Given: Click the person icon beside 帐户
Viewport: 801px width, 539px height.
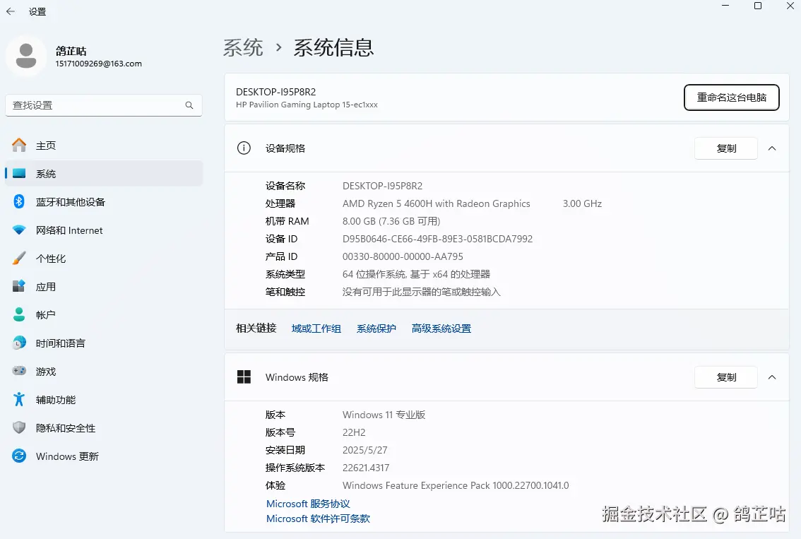Looking at the screenshot, I should tap(19, 314).
